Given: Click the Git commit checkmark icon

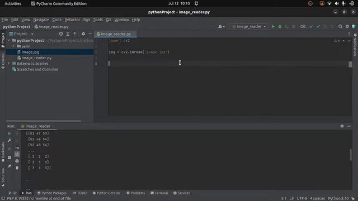Looking at the screenshot, I should click(x=318, y=27).
